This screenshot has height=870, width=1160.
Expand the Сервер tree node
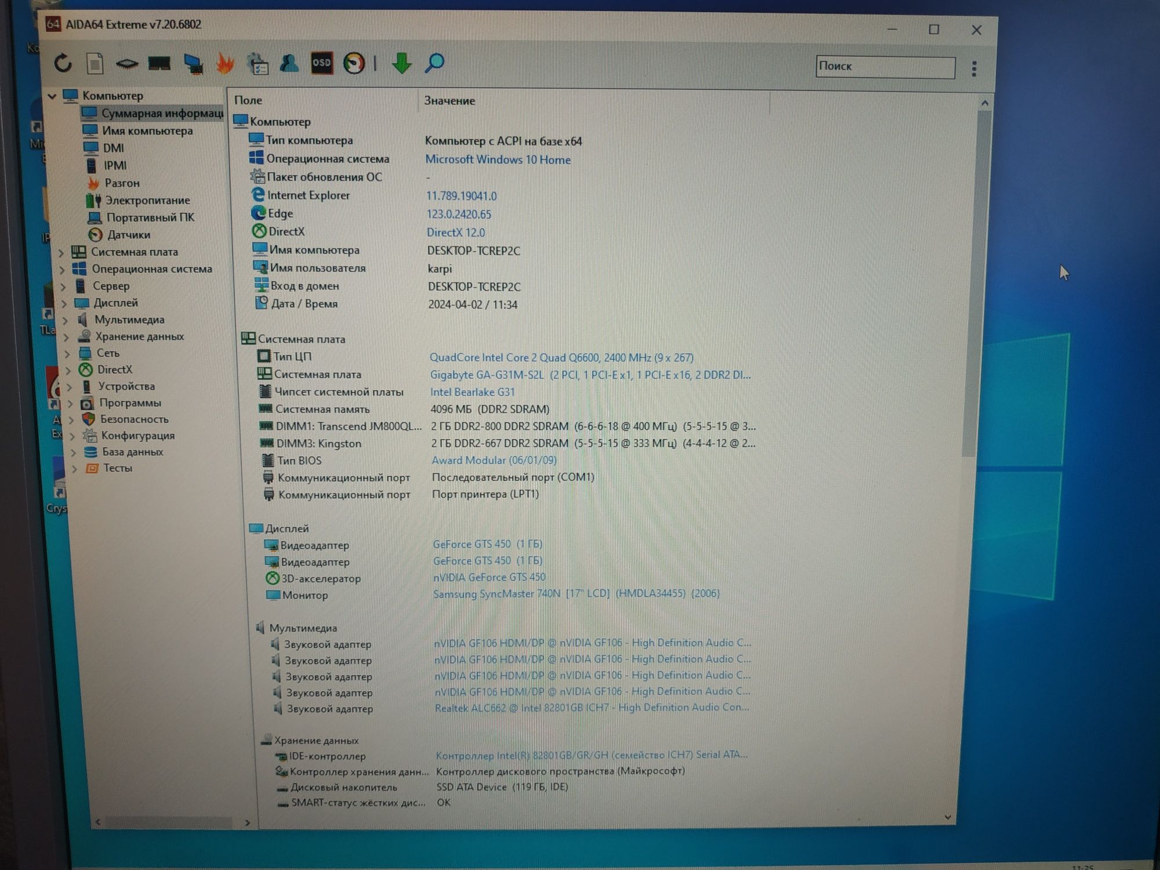63,287
